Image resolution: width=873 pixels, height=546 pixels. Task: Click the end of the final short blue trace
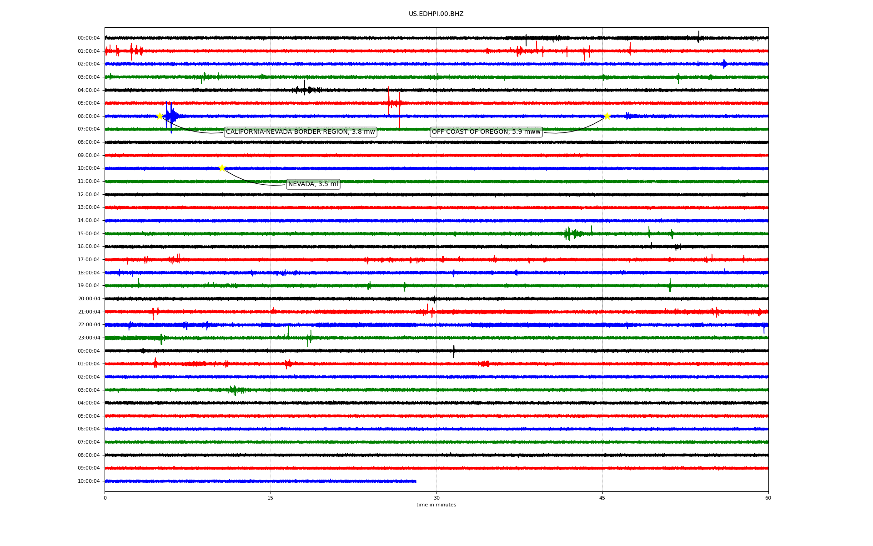point(415,481)
